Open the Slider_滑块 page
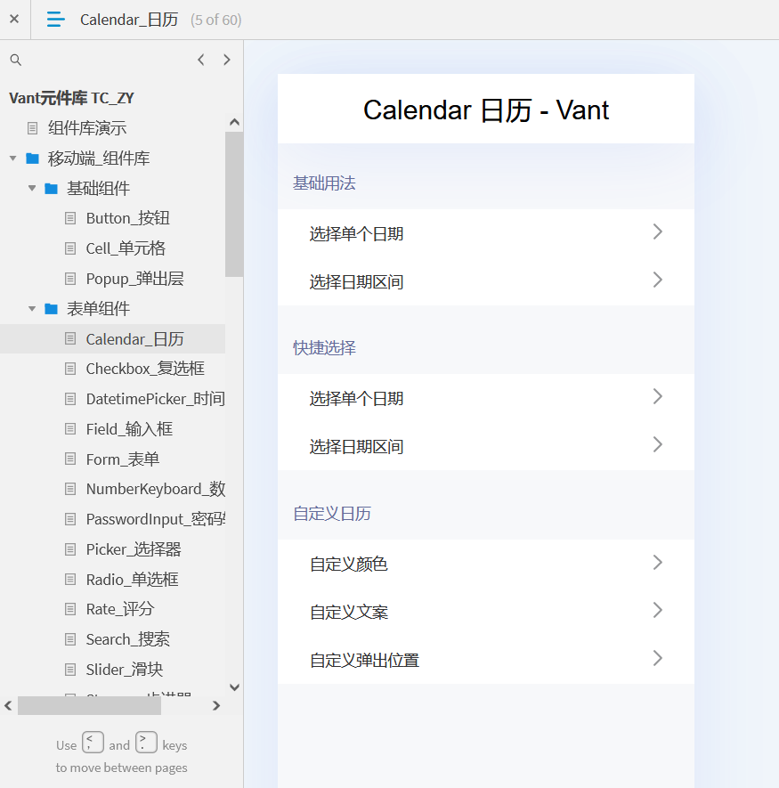 125,670
